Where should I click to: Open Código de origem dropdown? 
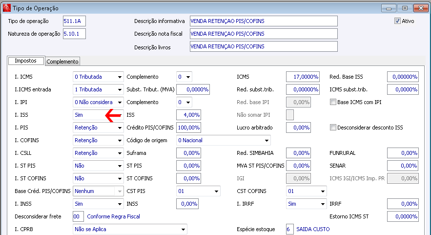223,140
